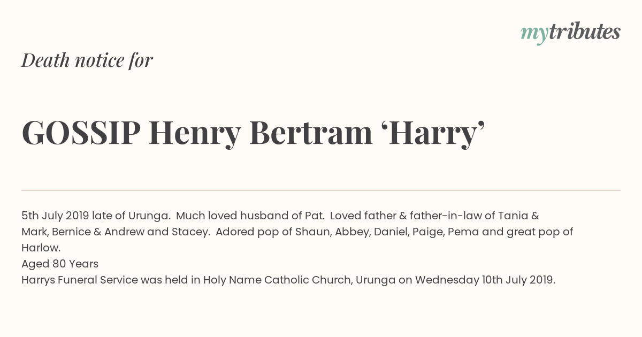
Task: Click the "tributes" part of logo
Action: click(584, 32)
